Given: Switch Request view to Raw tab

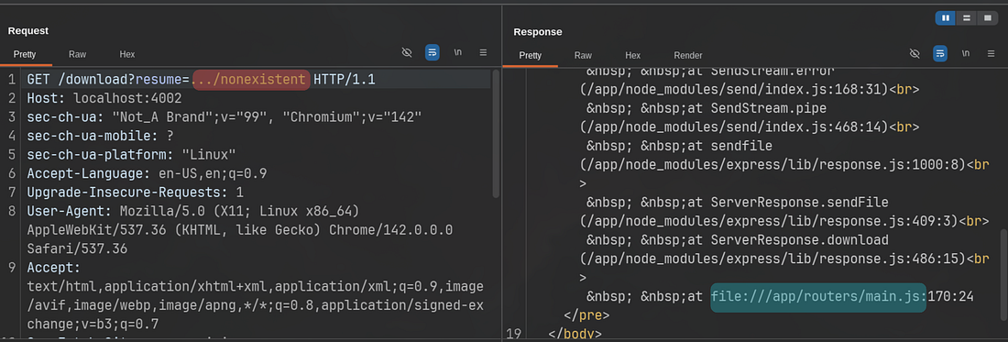Looking at the screenshot, I should [x=78, y=55].
